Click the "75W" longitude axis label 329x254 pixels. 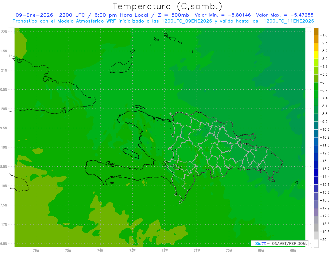point(68,250)
